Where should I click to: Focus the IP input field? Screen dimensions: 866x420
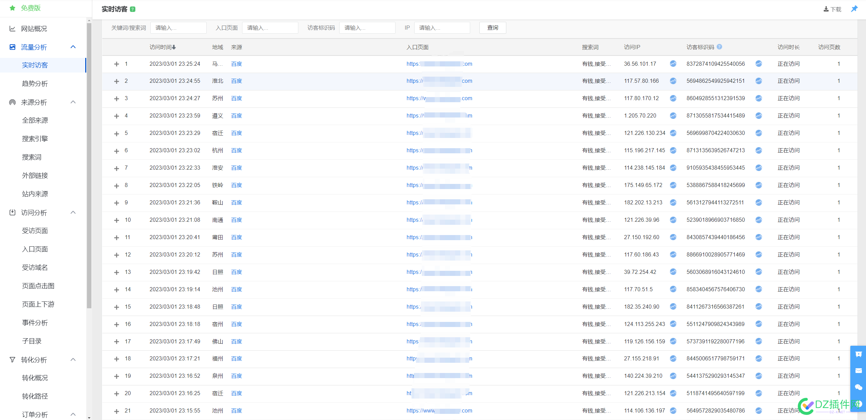[x=442, y=28]
